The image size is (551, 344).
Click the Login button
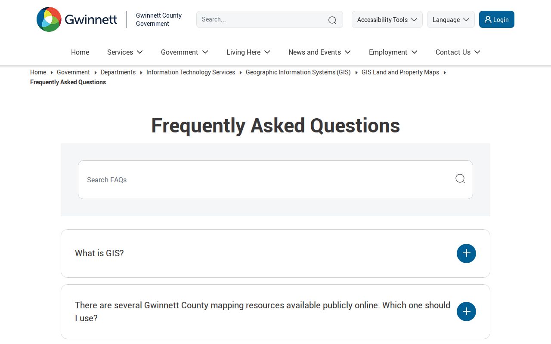497,19
